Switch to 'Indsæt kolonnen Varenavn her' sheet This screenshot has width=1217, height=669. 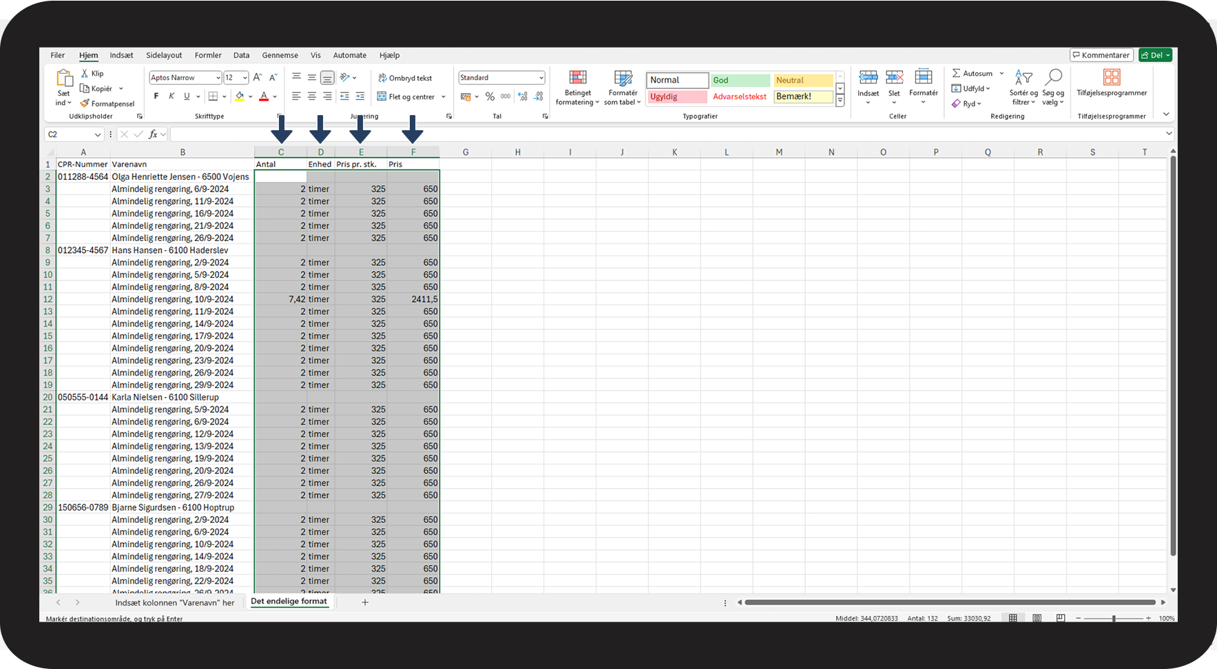(x=174, y=603)
